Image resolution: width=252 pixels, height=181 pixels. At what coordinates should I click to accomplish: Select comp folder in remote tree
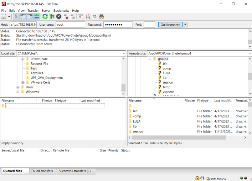point(167,68)
